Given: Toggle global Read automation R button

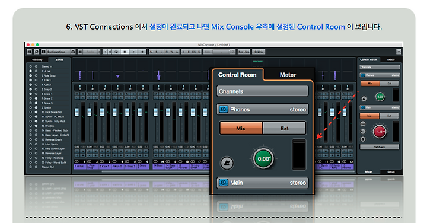Looking at the screenshot, I should (x=167, y=52).
